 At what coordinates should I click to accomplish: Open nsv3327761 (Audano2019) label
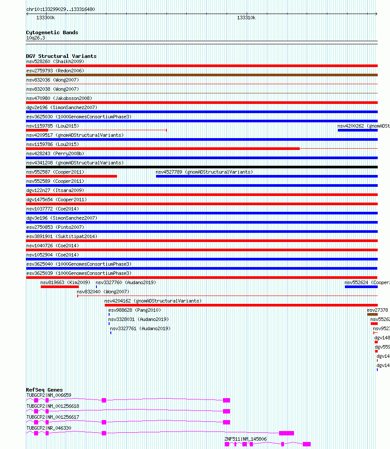coord(140,328)
